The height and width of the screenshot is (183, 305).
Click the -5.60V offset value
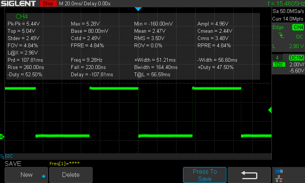pyautogui.click(x=297, y=71)
